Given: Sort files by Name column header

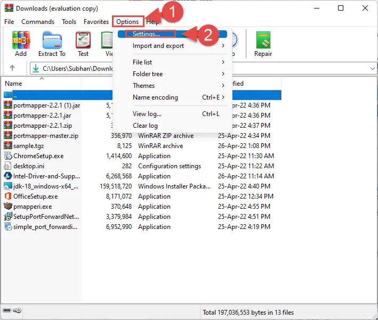Looking at the screenshot, I should (42, 83).
